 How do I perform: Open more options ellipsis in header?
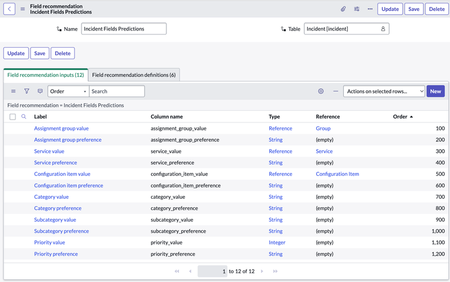point(370,9)
